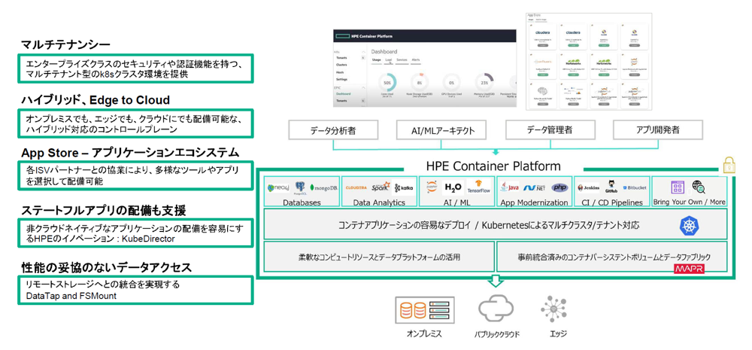
Task: Click the Bring Your Own / More label
Action: (x=689, y=202)
